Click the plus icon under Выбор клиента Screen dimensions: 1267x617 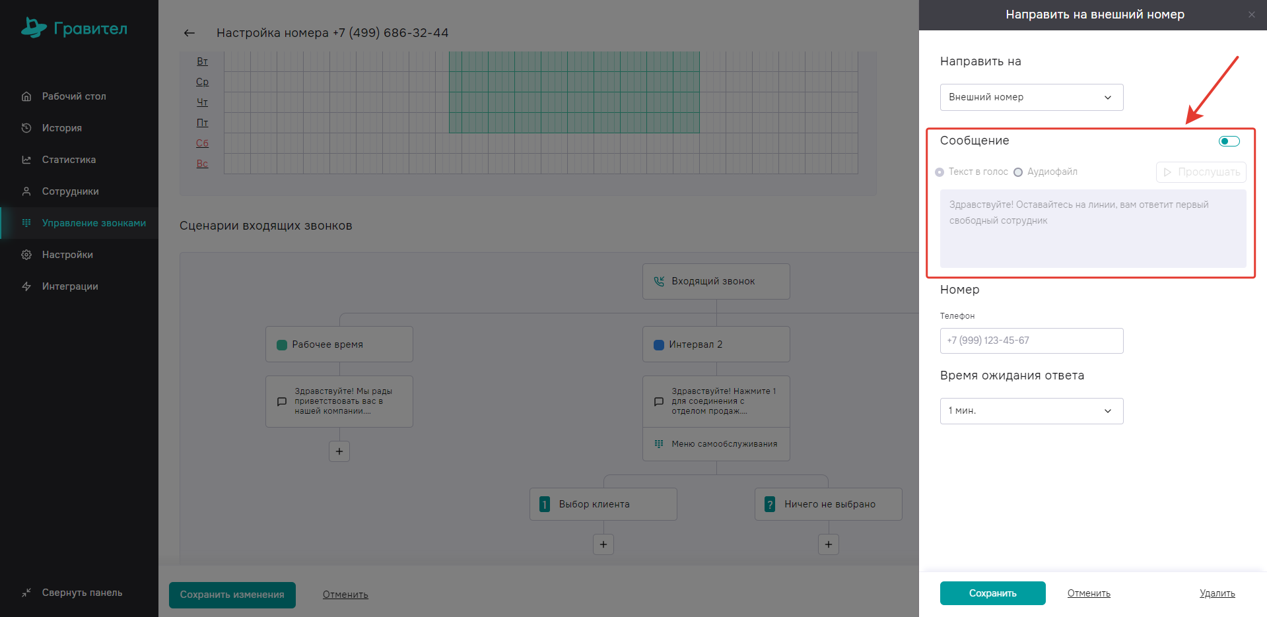(x=603, y=544)
